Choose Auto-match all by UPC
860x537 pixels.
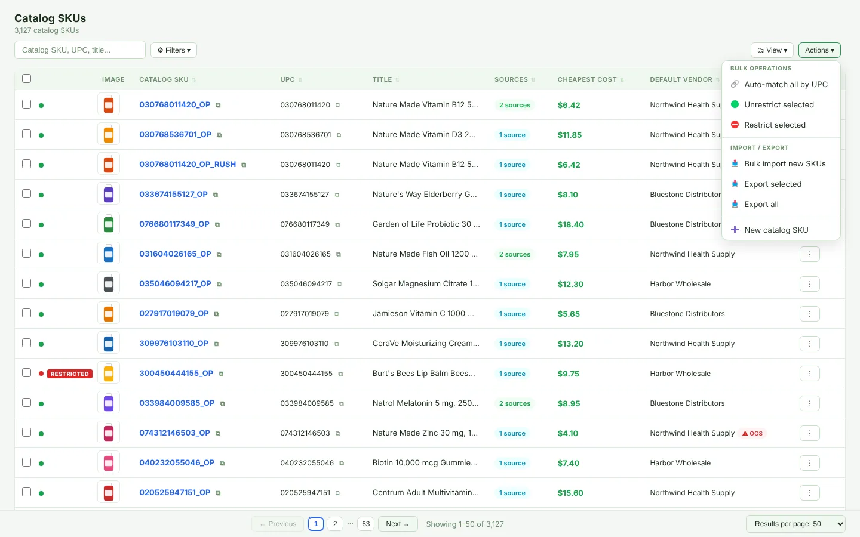tap(781, 85)
